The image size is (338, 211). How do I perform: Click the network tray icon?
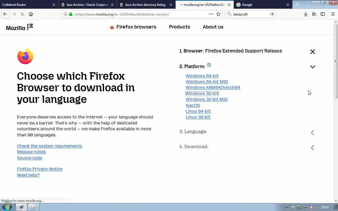pyautogui.click(x=306, y=207)
